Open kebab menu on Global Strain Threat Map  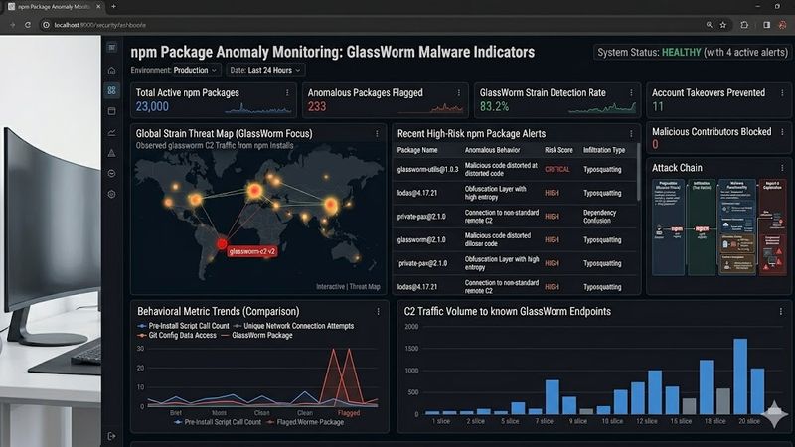click(377, 134)
